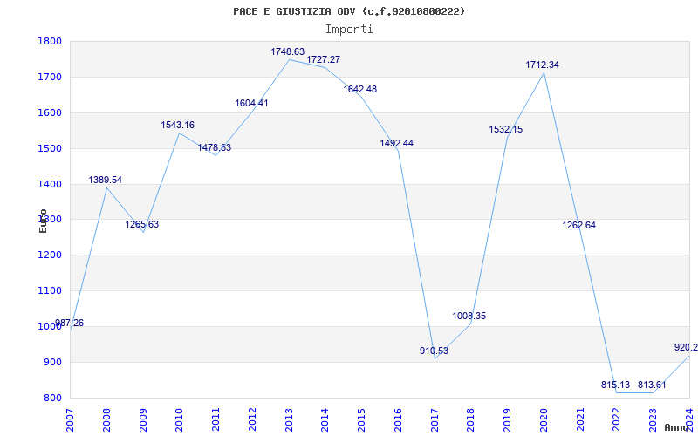Click the 1700 y-axis value
The height and width of the screenshot is (436, 698).
pos(50,77)
